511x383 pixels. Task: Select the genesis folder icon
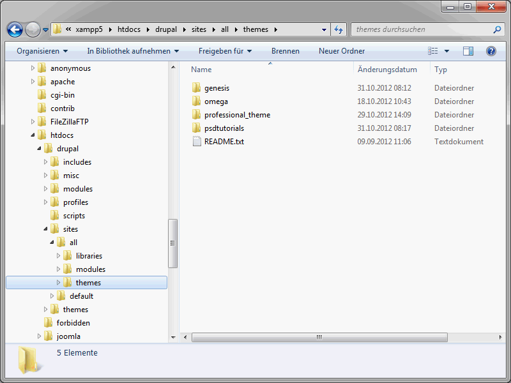click(x=196, y=88)
